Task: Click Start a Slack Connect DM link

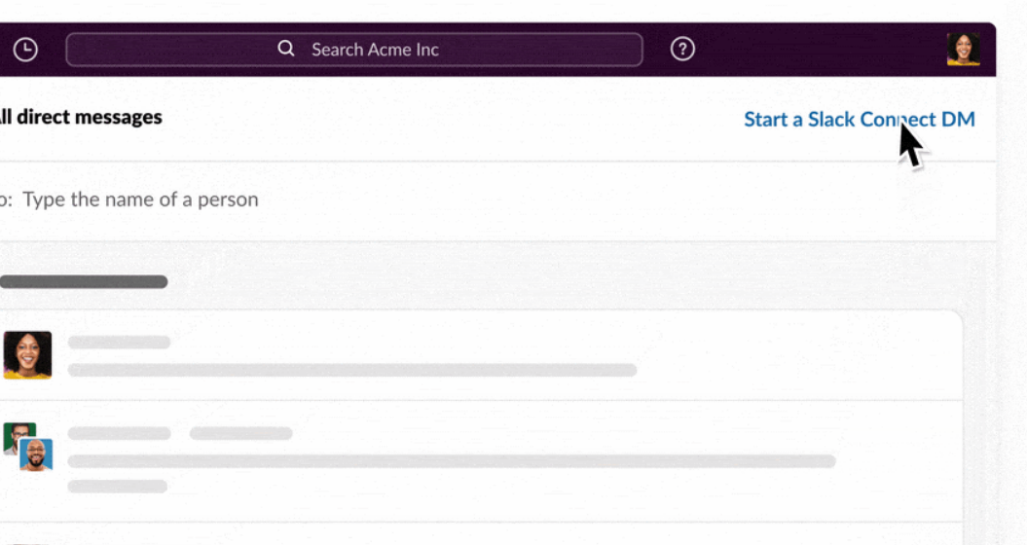Action: 860,119
